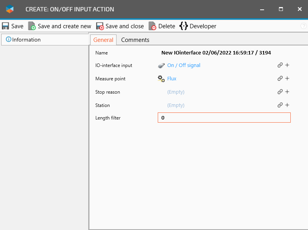The height and width of the screenshot is (230, 308).
Task: Click the Length filter input field
Action: click(x=224, y=118)
